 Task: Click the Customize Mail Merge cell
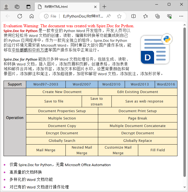tap(118, 150)
